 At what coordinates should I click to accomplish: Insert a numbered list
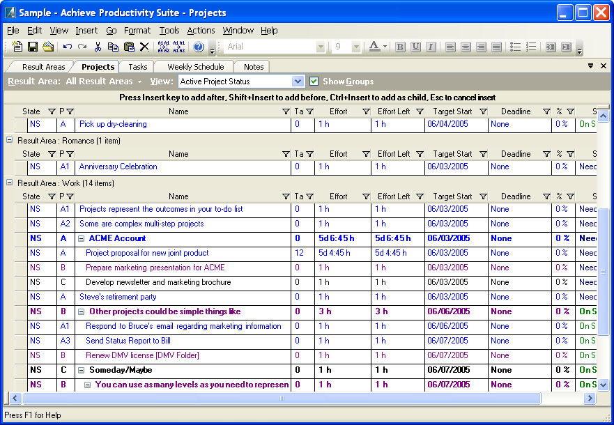click(531, 47)
